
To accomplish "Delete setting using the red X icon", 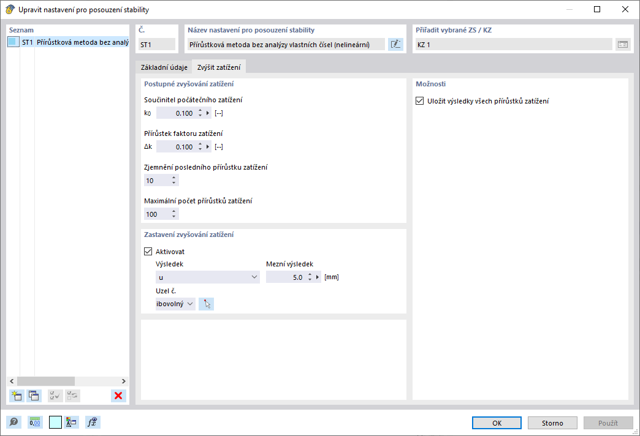I will click(118, 396).
